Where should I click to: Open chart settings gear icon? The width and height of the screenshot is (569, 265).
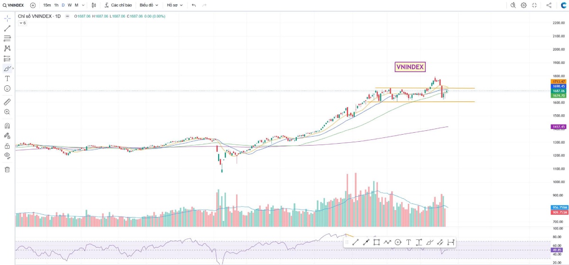523,5
